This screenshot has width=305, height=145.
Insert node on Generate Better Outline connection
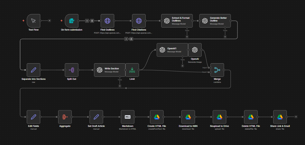[126, 39]
